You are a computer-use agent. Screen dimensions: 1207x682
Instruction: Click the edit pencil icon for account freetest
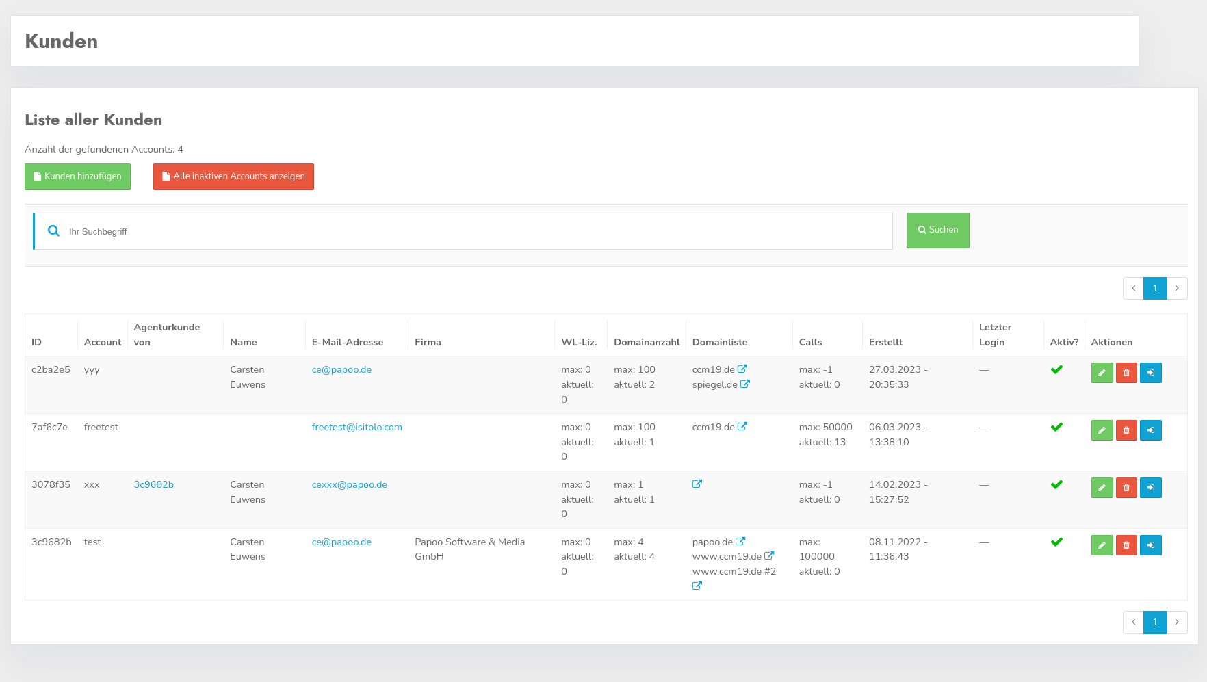click(1102, 430)
